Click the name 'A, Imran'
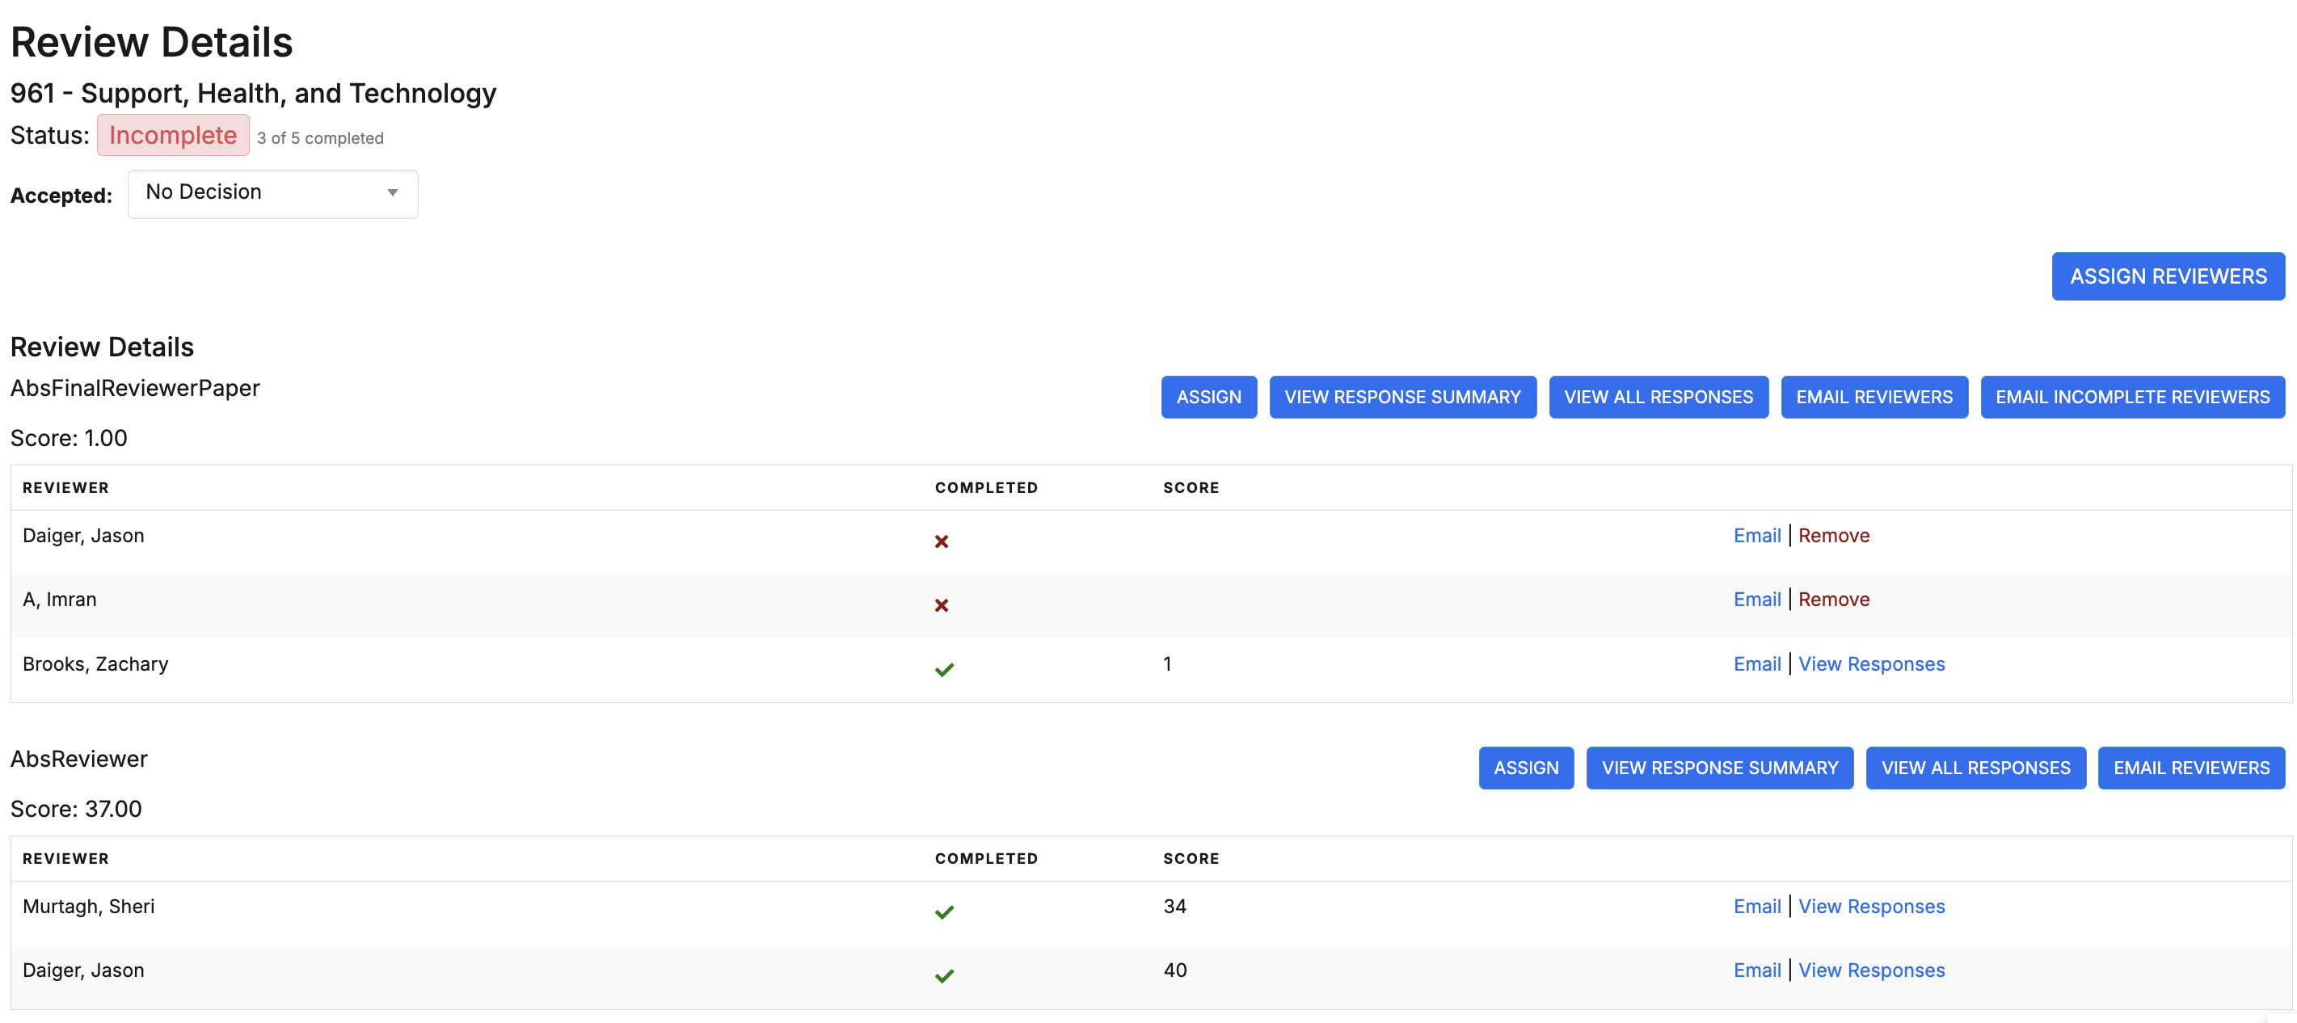 pyautogui.click(x=60, y=600)
